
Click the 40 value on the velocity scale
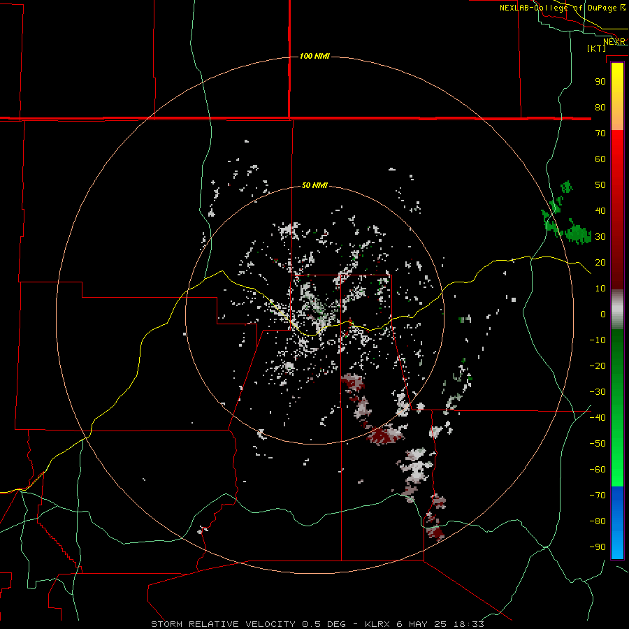click(x=600, y=210)
